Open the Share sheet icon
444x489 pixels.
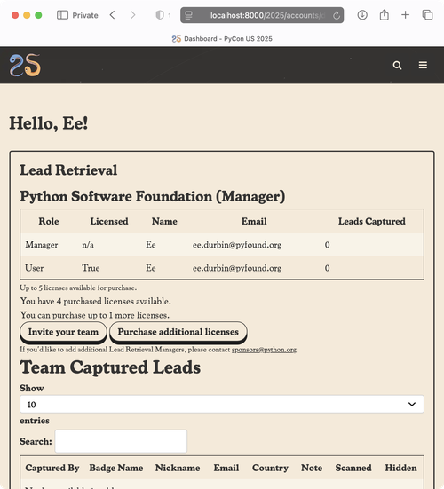[x=385, y=15]
